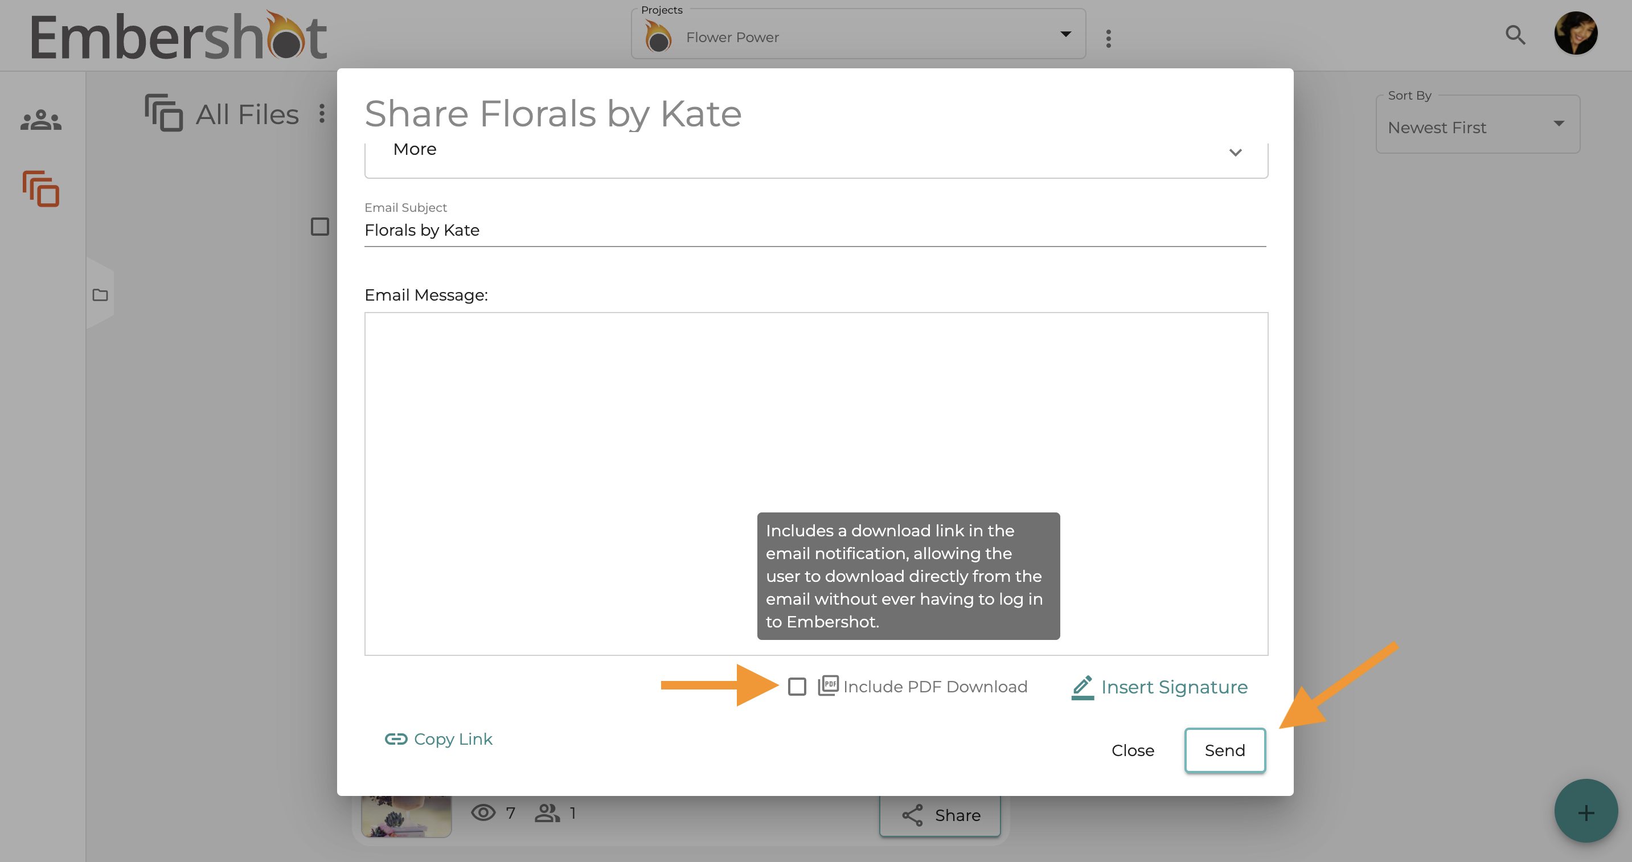
Task: Send the share email
Action: pyautogui.click(x=1225, y=750)
